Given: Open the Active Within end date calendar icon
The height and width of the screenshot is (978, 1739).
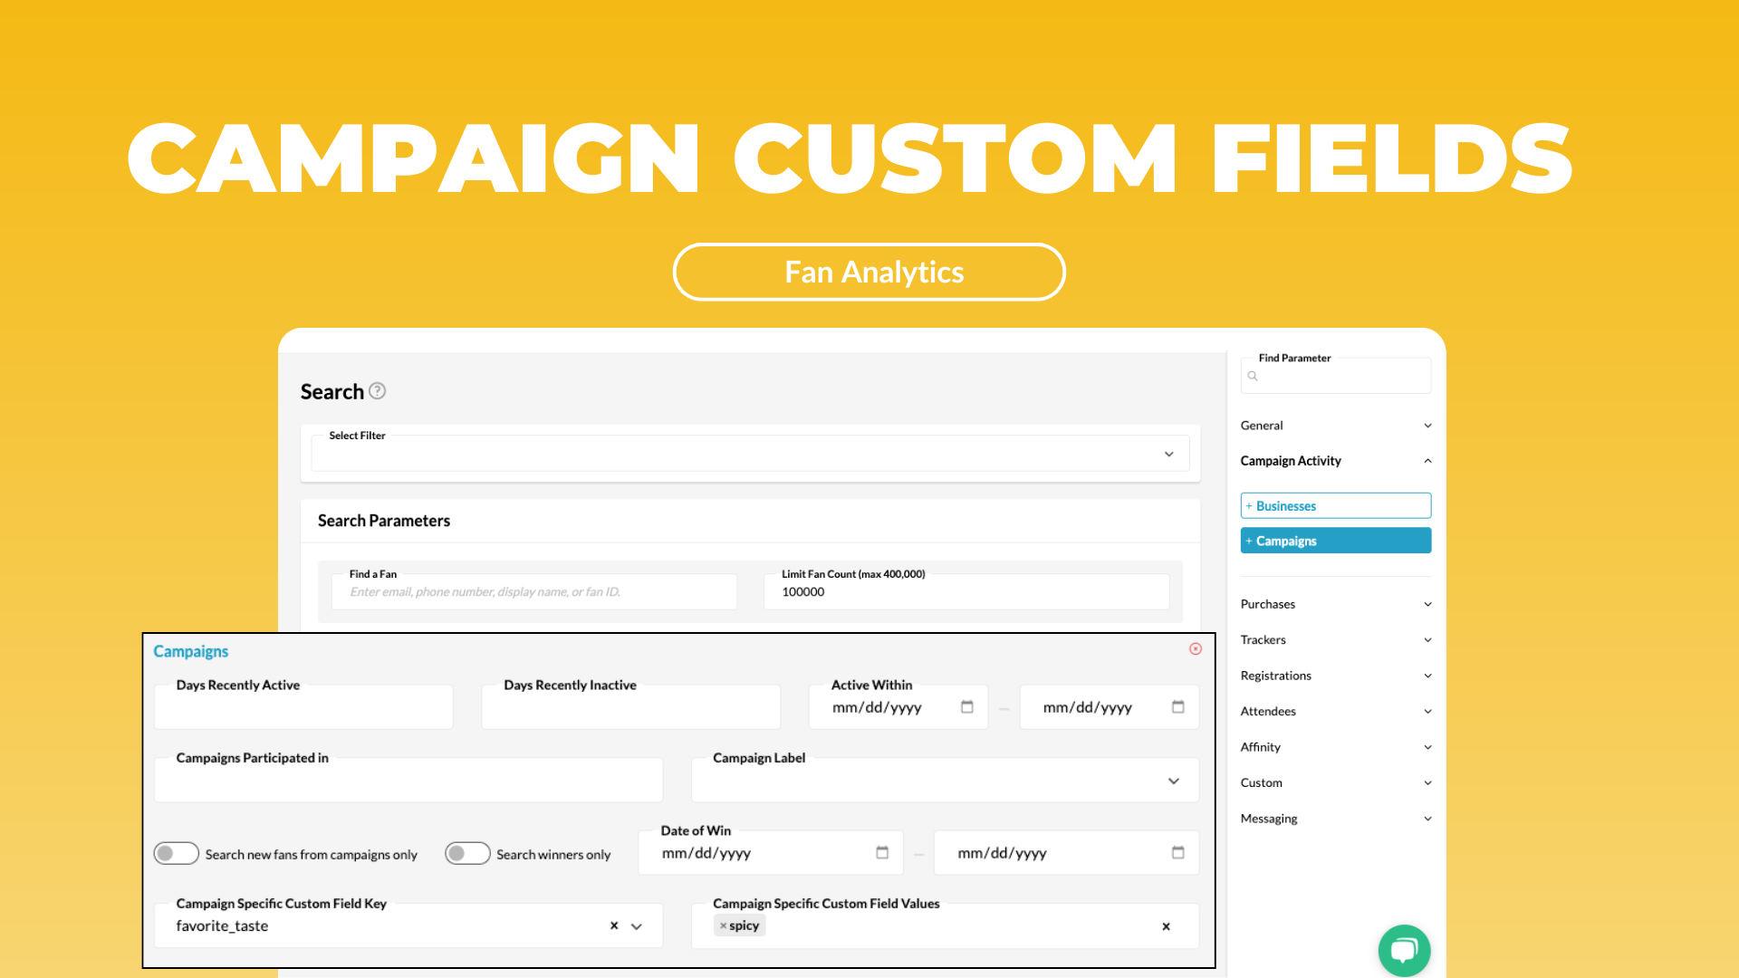Looking at the screenshot, I should (x=1178, y=707).
